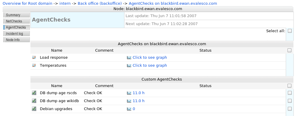The height and width of the screenshot is (116, 297).
Task: Tick the Select all checkbox
Action: [290, 31]
